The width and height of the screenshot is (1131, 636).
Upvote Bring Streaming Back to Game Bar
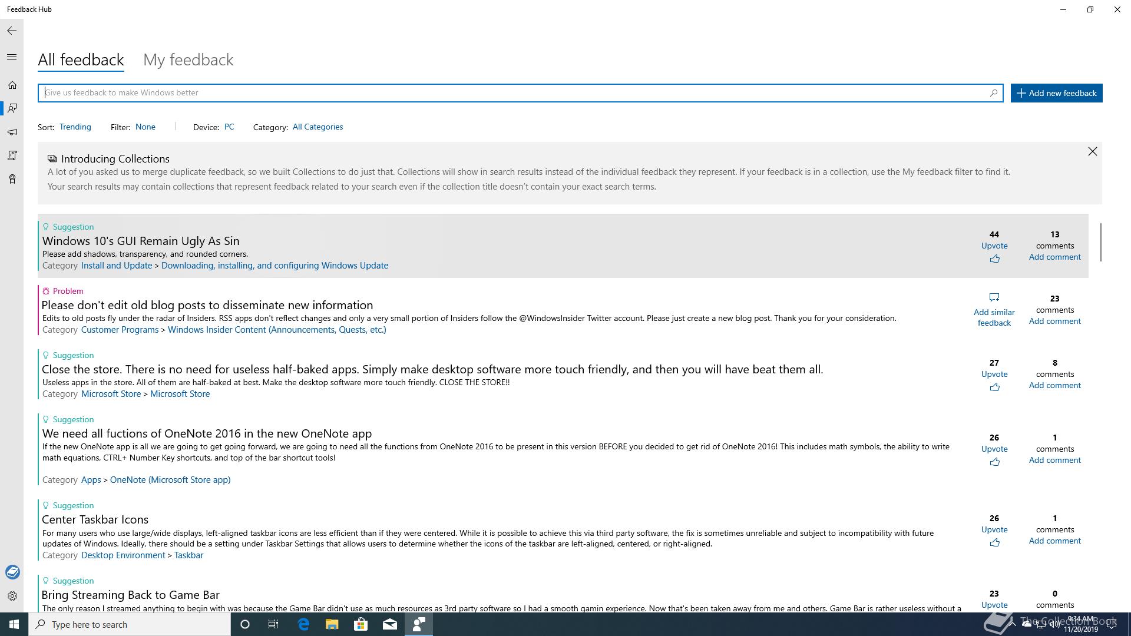994,605
